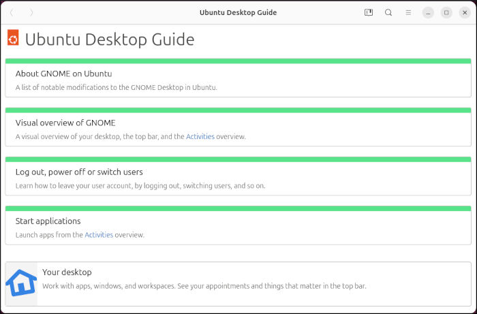Open About GNOME on Ubuntu topic
The image size is (477, 314).
pos(63,74)
